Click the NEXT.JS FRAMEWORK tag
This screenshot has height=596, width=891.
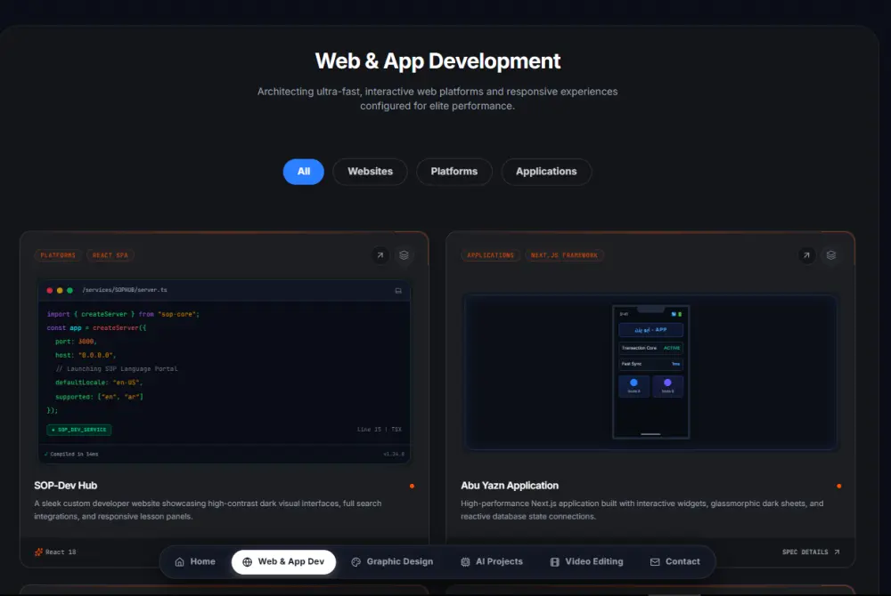click(564, 255)
